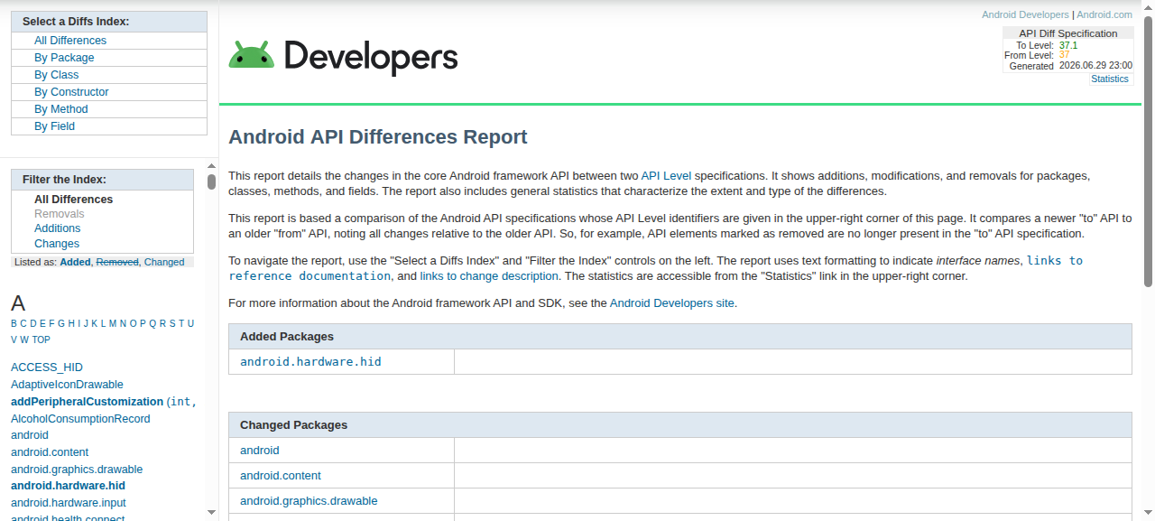The image size is (1155, 521).
Task: Click the main page scrollbar thumb
Action: pyautogui.click(x=1149, y=151)
